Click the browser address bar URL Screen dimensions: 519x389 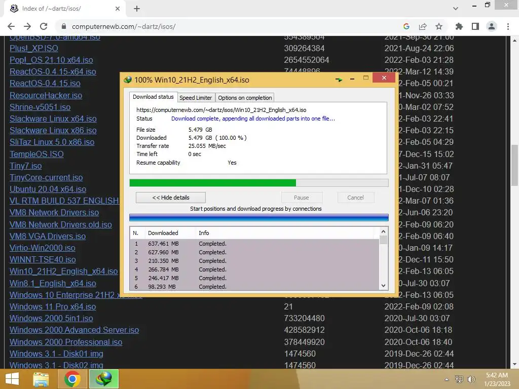124,26
